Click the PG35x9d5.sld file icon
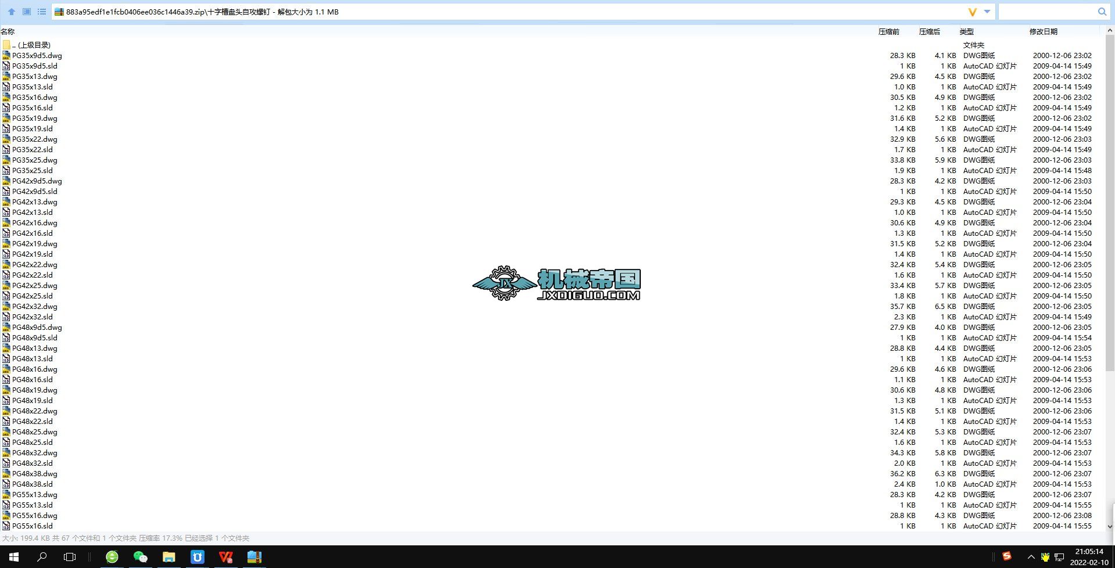 6,66
